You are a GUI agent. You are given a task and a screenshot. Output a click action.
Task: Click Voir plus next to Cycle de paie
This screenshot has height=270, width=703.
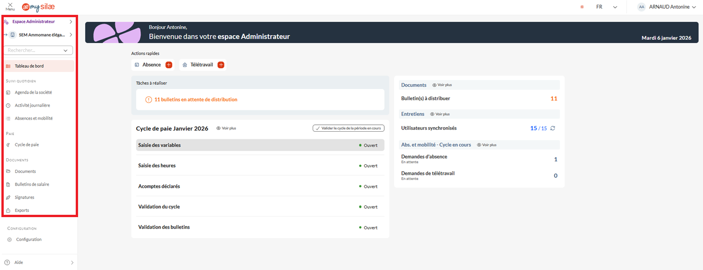click(x=226, y=129)
